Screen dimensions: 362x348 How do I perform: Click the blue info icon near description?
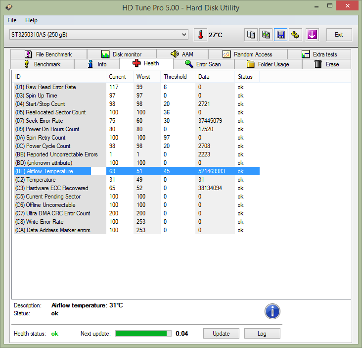[272, 311]
